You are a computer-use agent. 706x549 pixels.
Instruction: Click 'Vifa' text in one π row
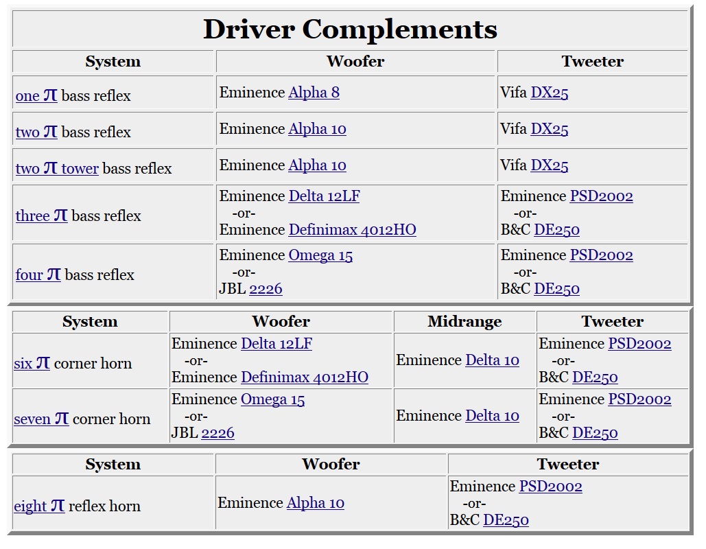pyautogui.click(x=513, y=93)
